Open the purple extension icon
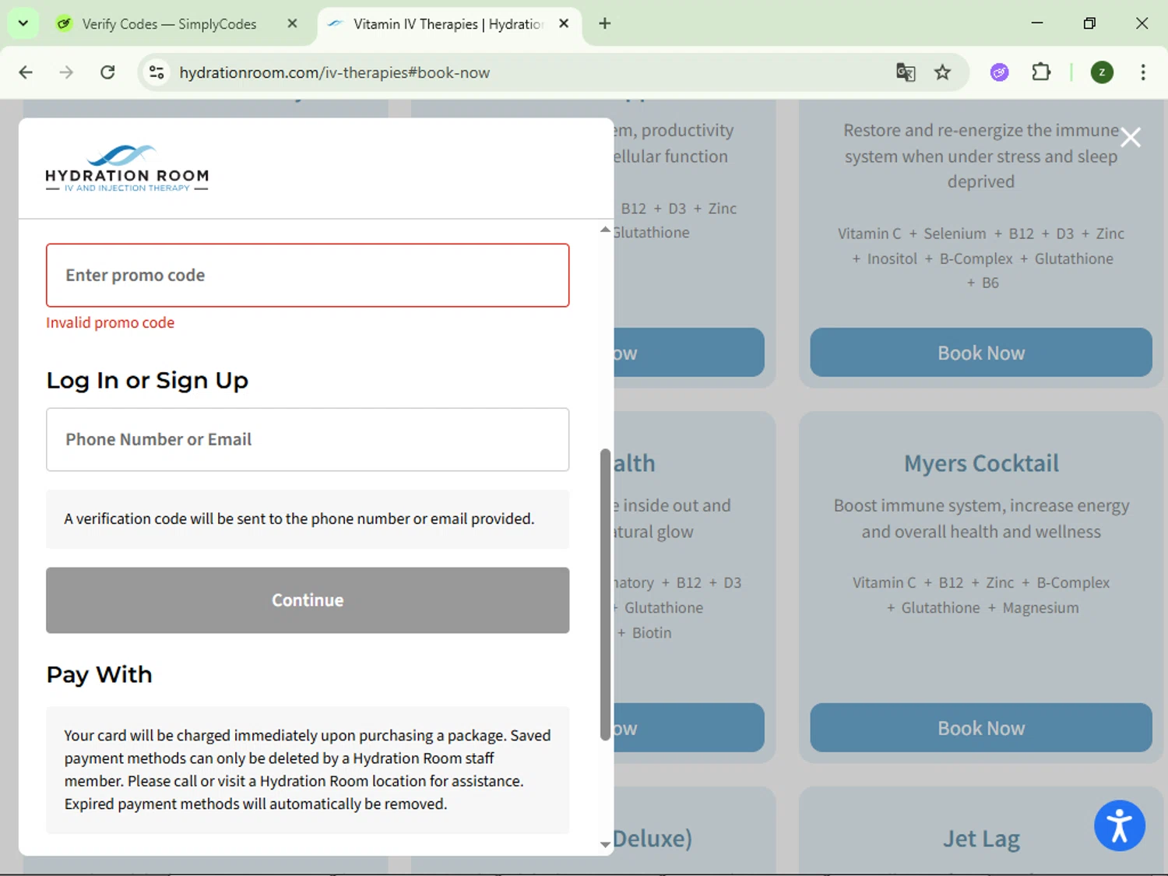This screenshot has width=1168, height=876. pos(999,72)
